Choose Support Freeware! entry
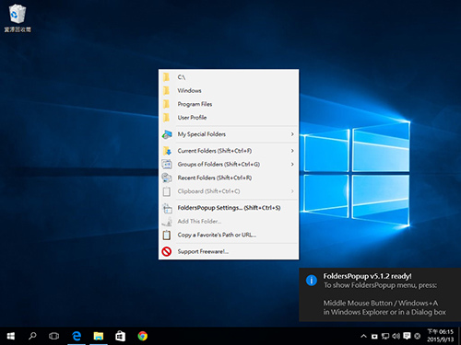 click(x=229, y=251)
